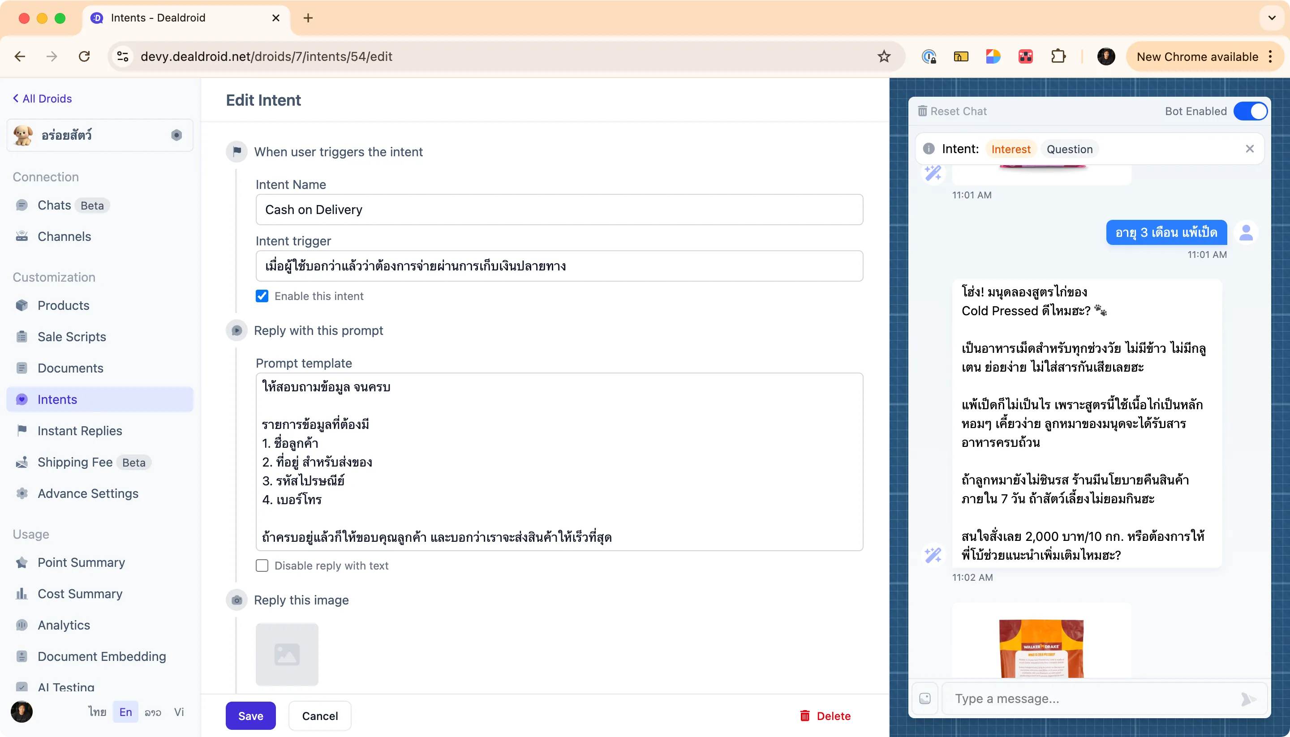Switch to the ไทย language tab
The image size is (1290, 737).
click(96, 711)
